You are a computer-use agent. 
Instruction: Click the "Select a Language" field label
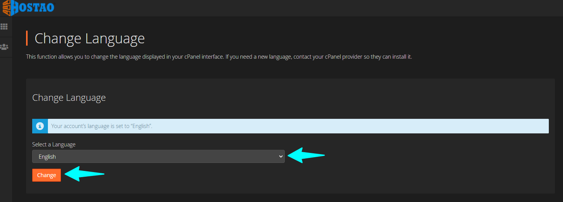[x=54, y=145]
